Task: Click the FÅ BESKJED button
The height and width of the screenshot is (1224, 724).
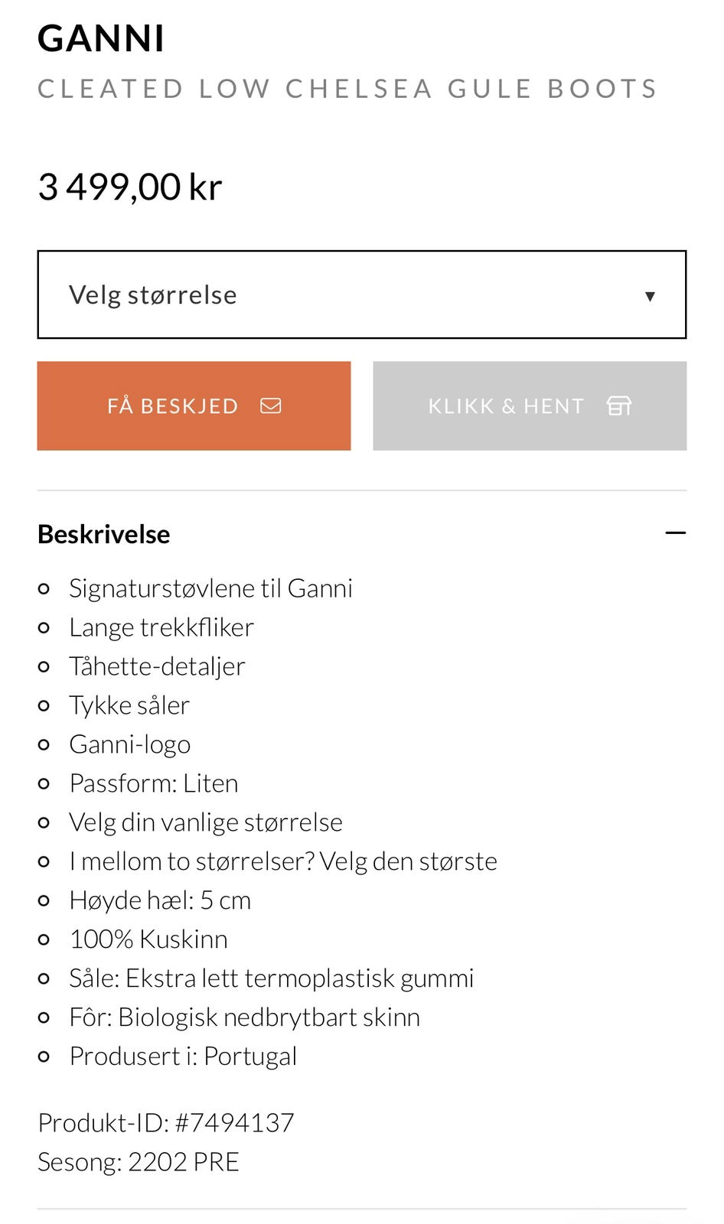Action: [193, 405]
